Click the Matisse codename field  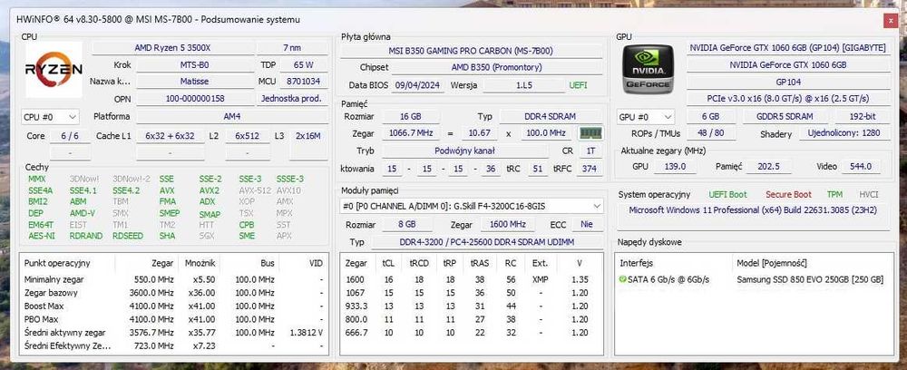[194, 82]
